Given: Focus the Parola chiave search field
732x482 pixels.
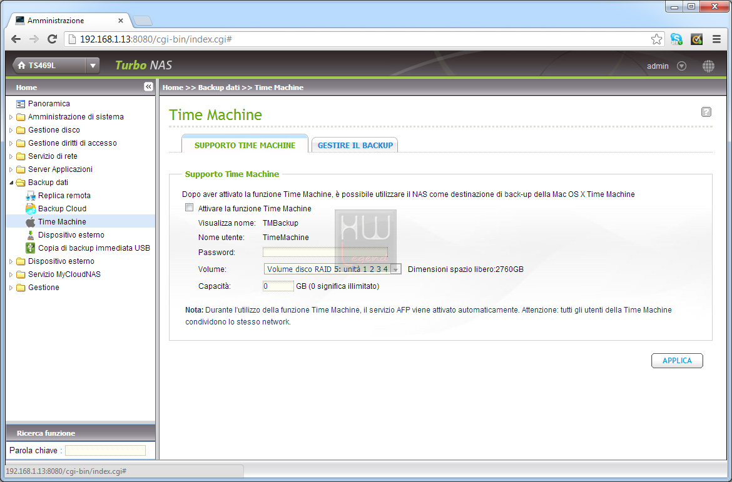Looking at the screenshot, I should click(x=105, y=450).
